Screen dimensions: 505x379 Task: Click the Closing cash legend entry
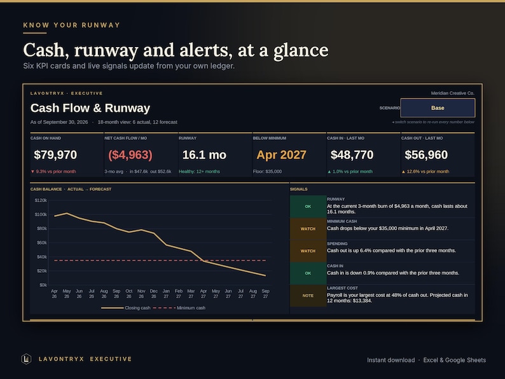point(125,308)
